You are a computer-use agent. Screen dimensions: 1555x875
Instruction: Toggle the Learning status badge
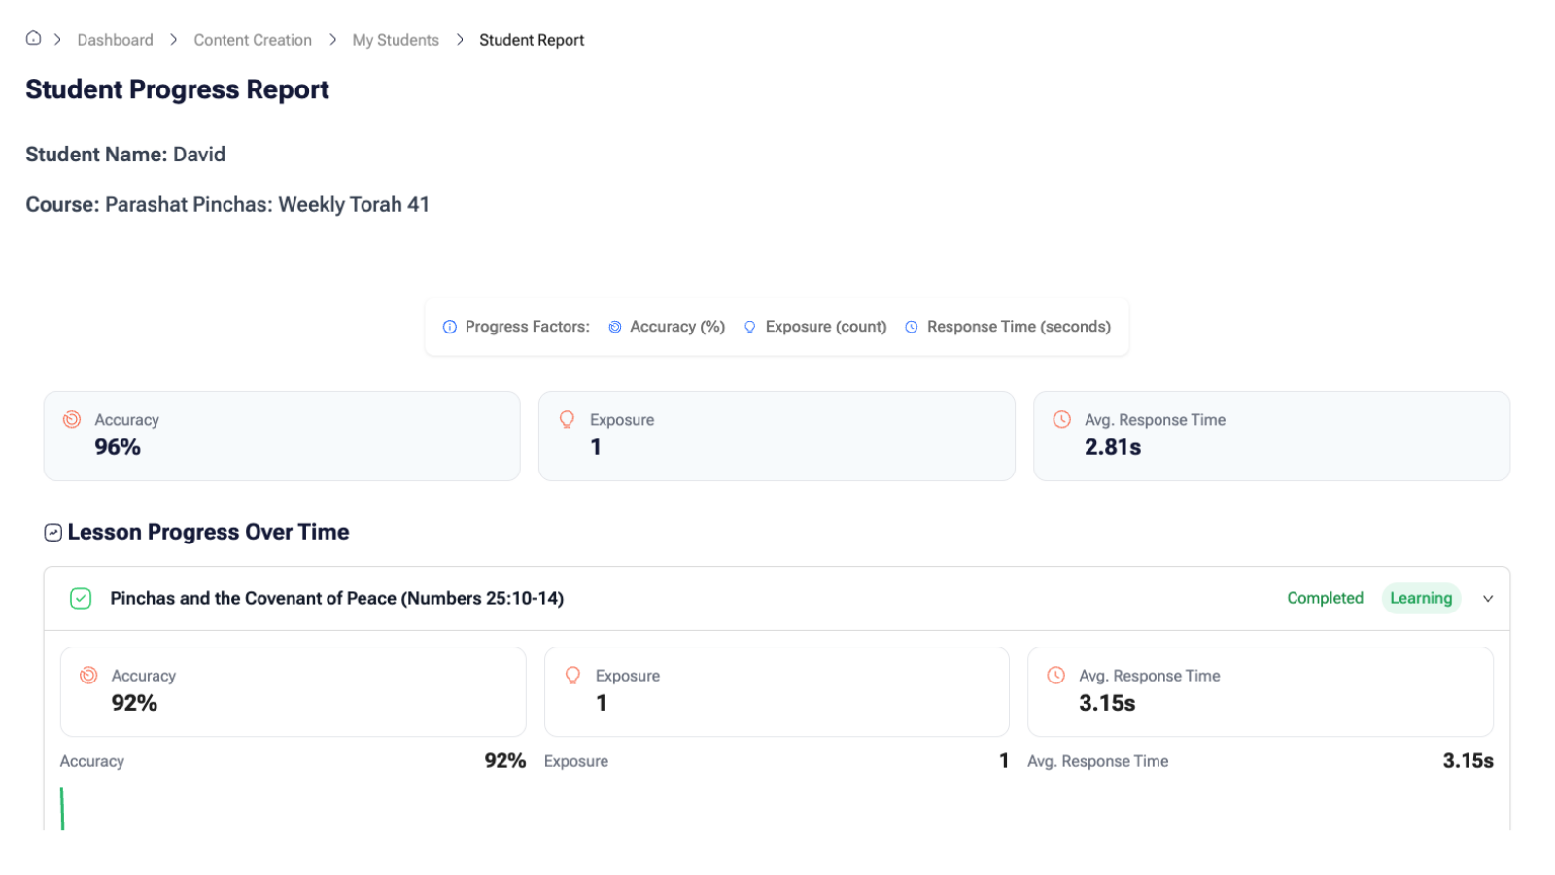1420,598
